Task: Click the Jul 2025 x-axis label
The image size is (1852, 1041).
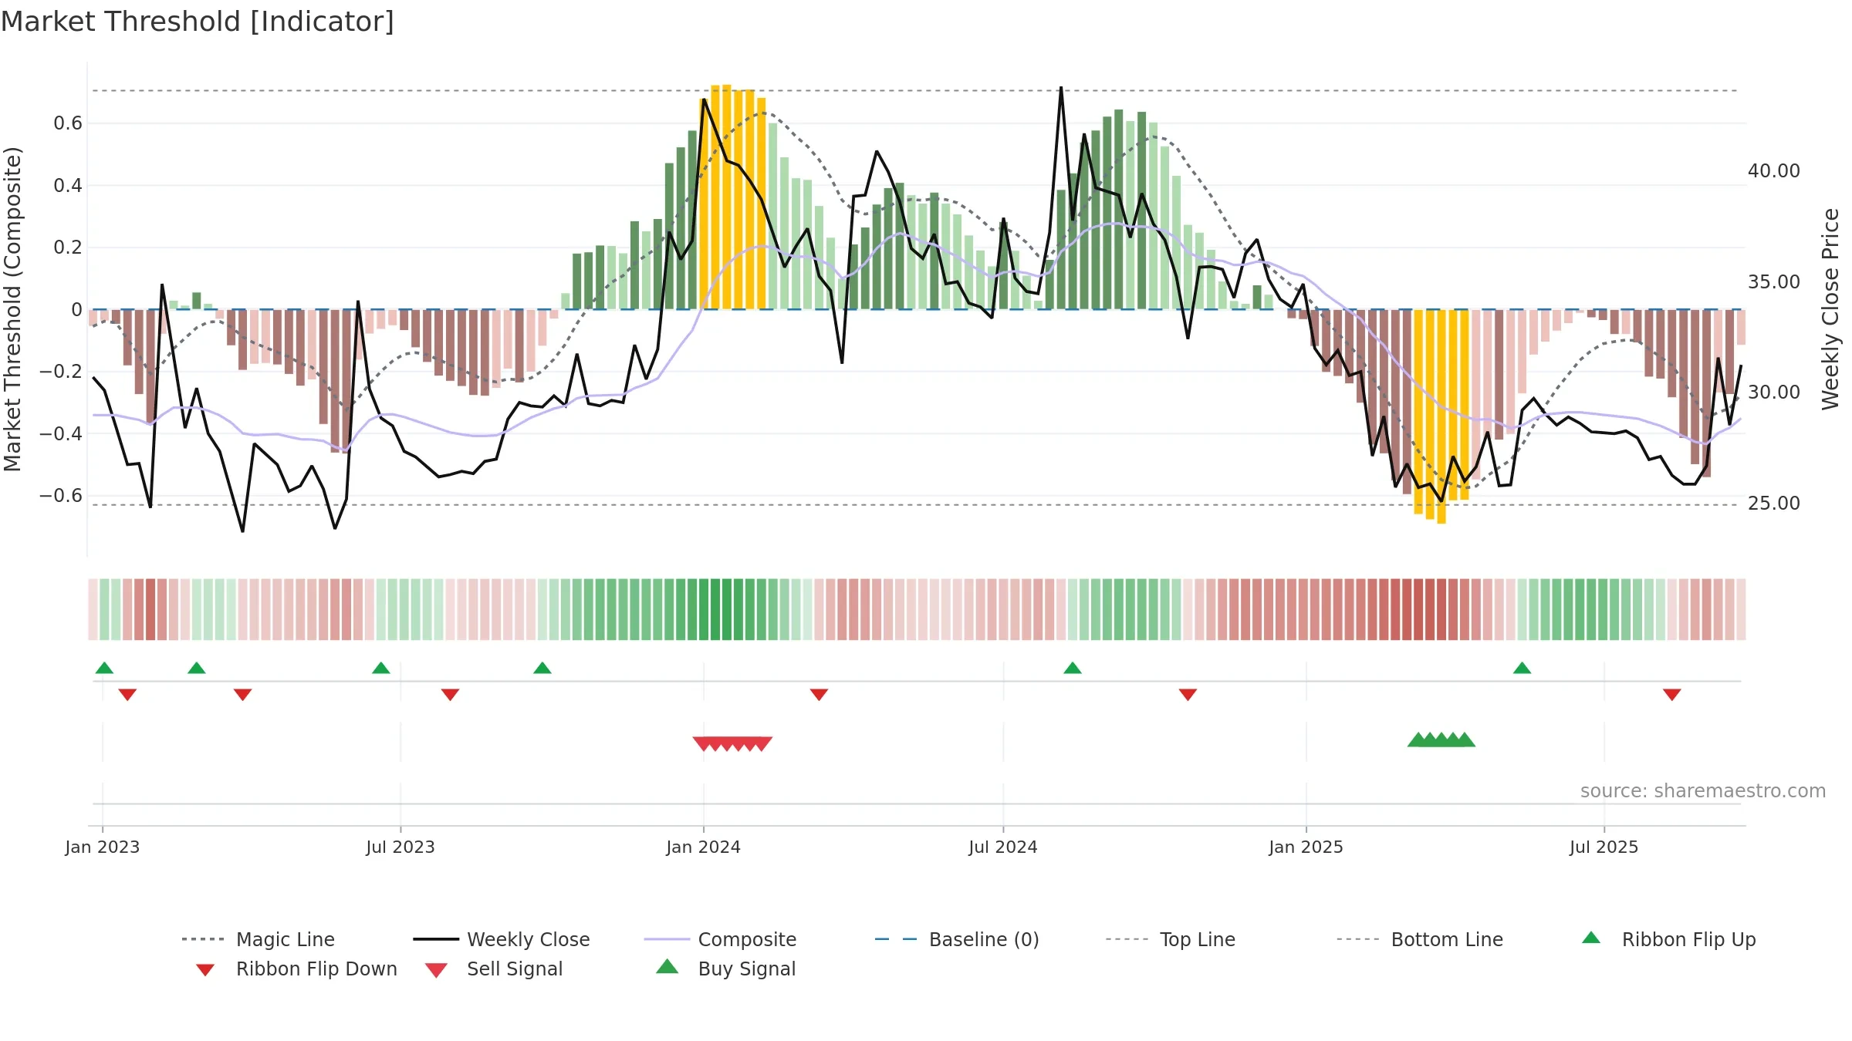Action: click(x=1604, y=847)
